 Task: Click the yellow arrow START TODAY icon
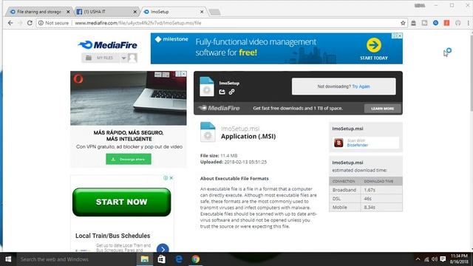tap(374, 45)
